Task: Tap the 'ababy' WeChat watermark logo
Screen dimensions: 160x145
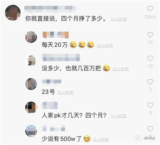Action: (x=145, y=138)
